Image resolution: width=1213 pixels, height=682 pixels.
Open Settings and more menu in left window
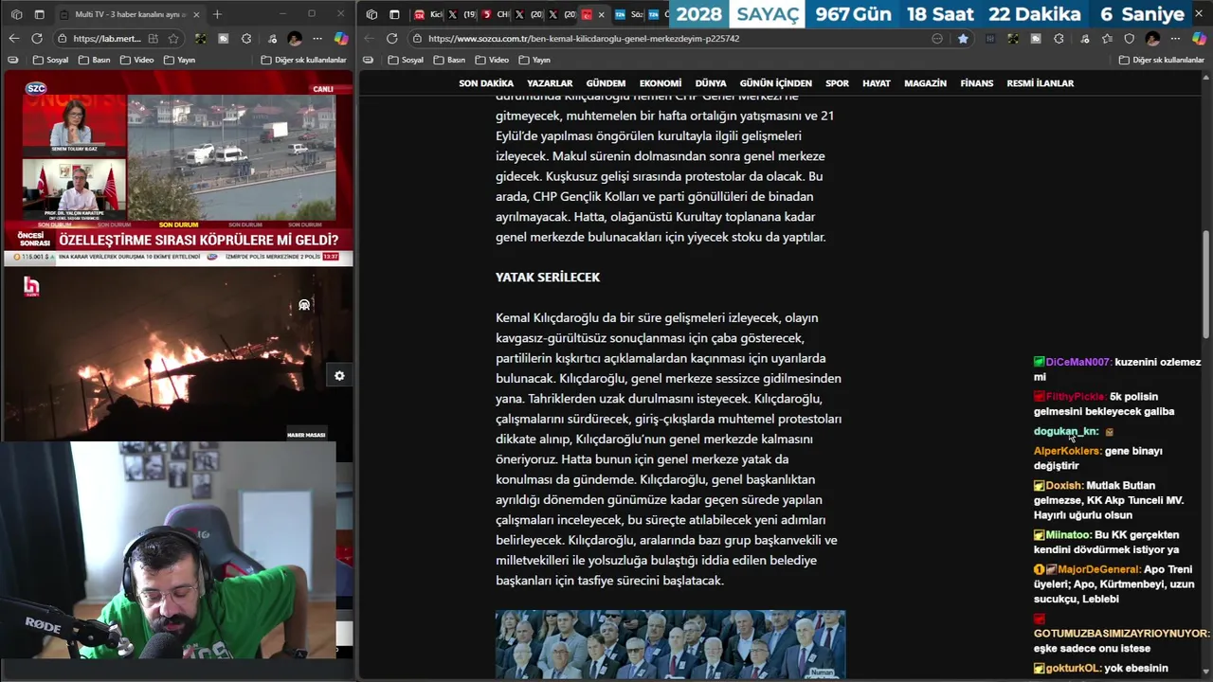(x=317, y=39)
